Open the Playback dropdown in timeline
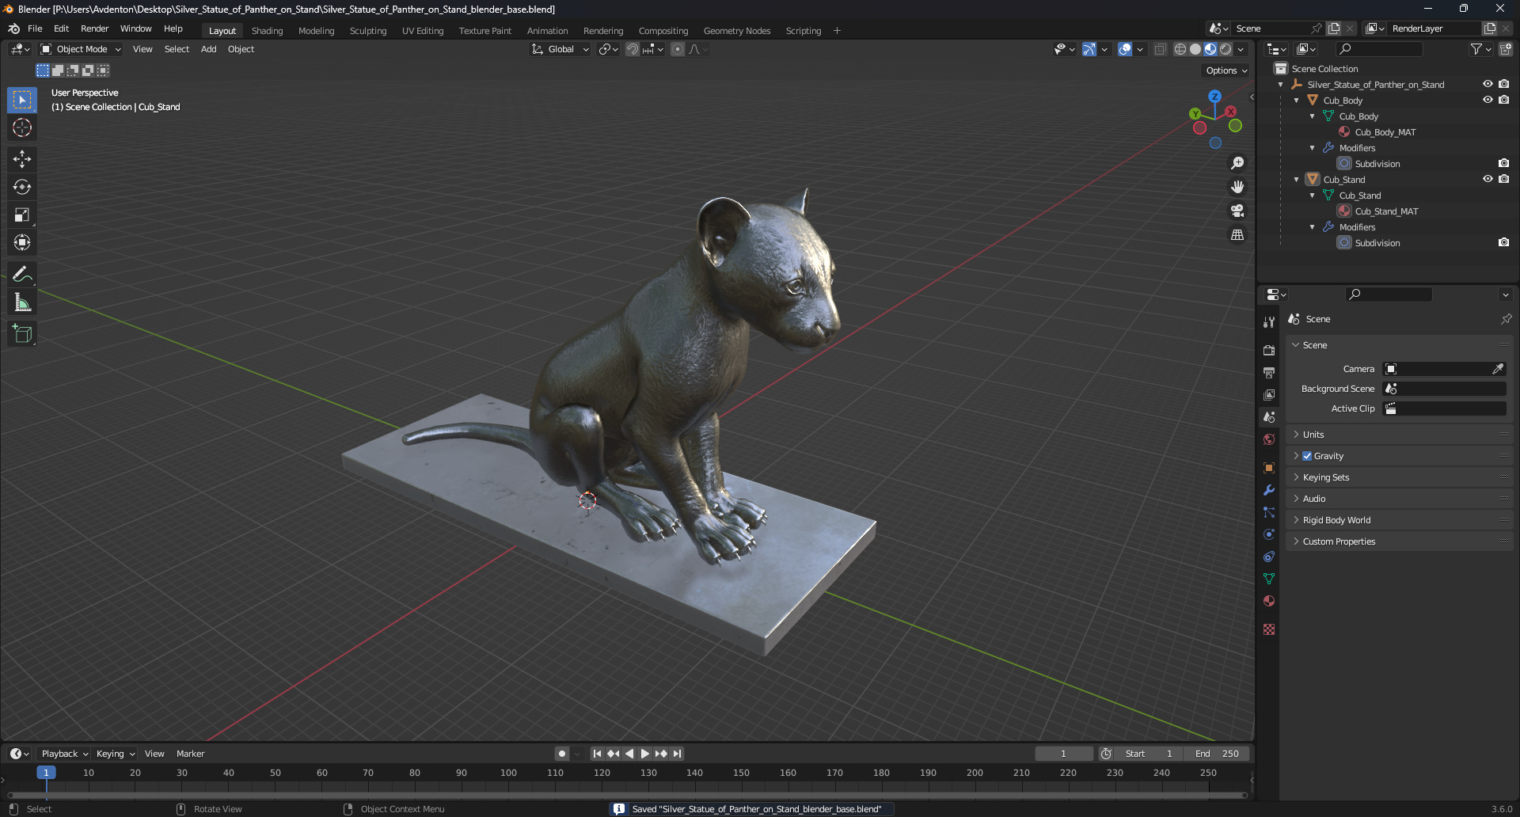 click(x=64, y=754)
